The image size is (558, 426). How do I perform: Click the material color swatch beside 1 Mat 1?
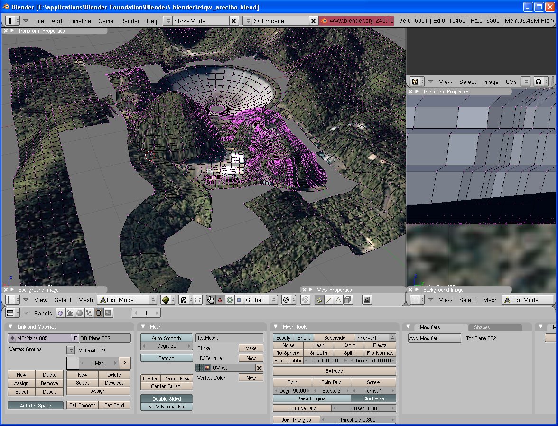73,363
